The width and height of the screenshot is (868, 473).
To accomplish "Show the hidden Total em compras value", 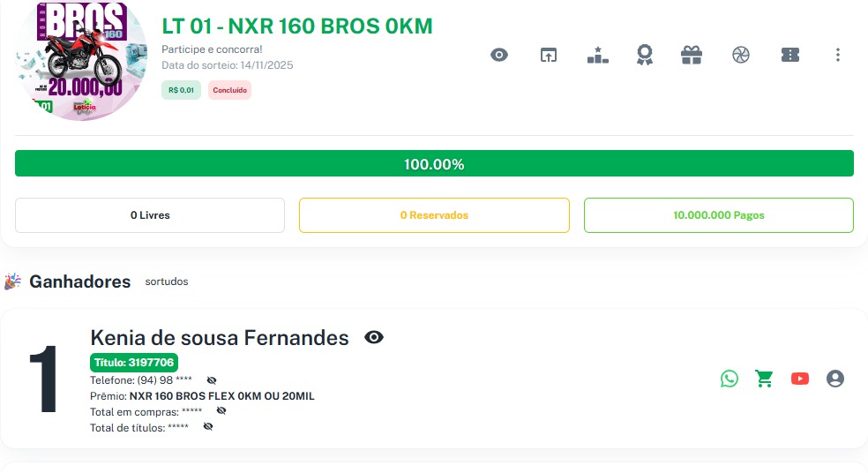I will [x=221, y=411].
